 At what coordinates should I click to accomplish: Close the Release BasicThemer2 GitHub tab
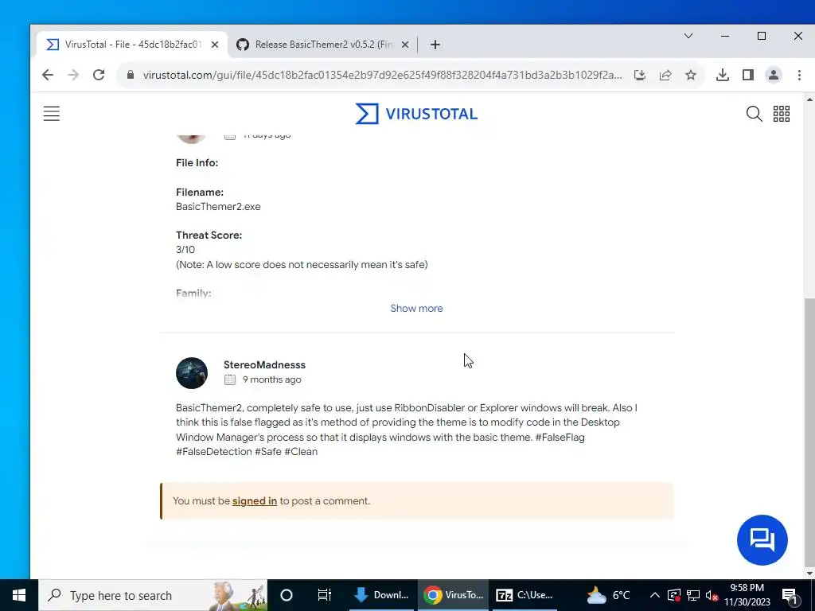tap(405, 45)
